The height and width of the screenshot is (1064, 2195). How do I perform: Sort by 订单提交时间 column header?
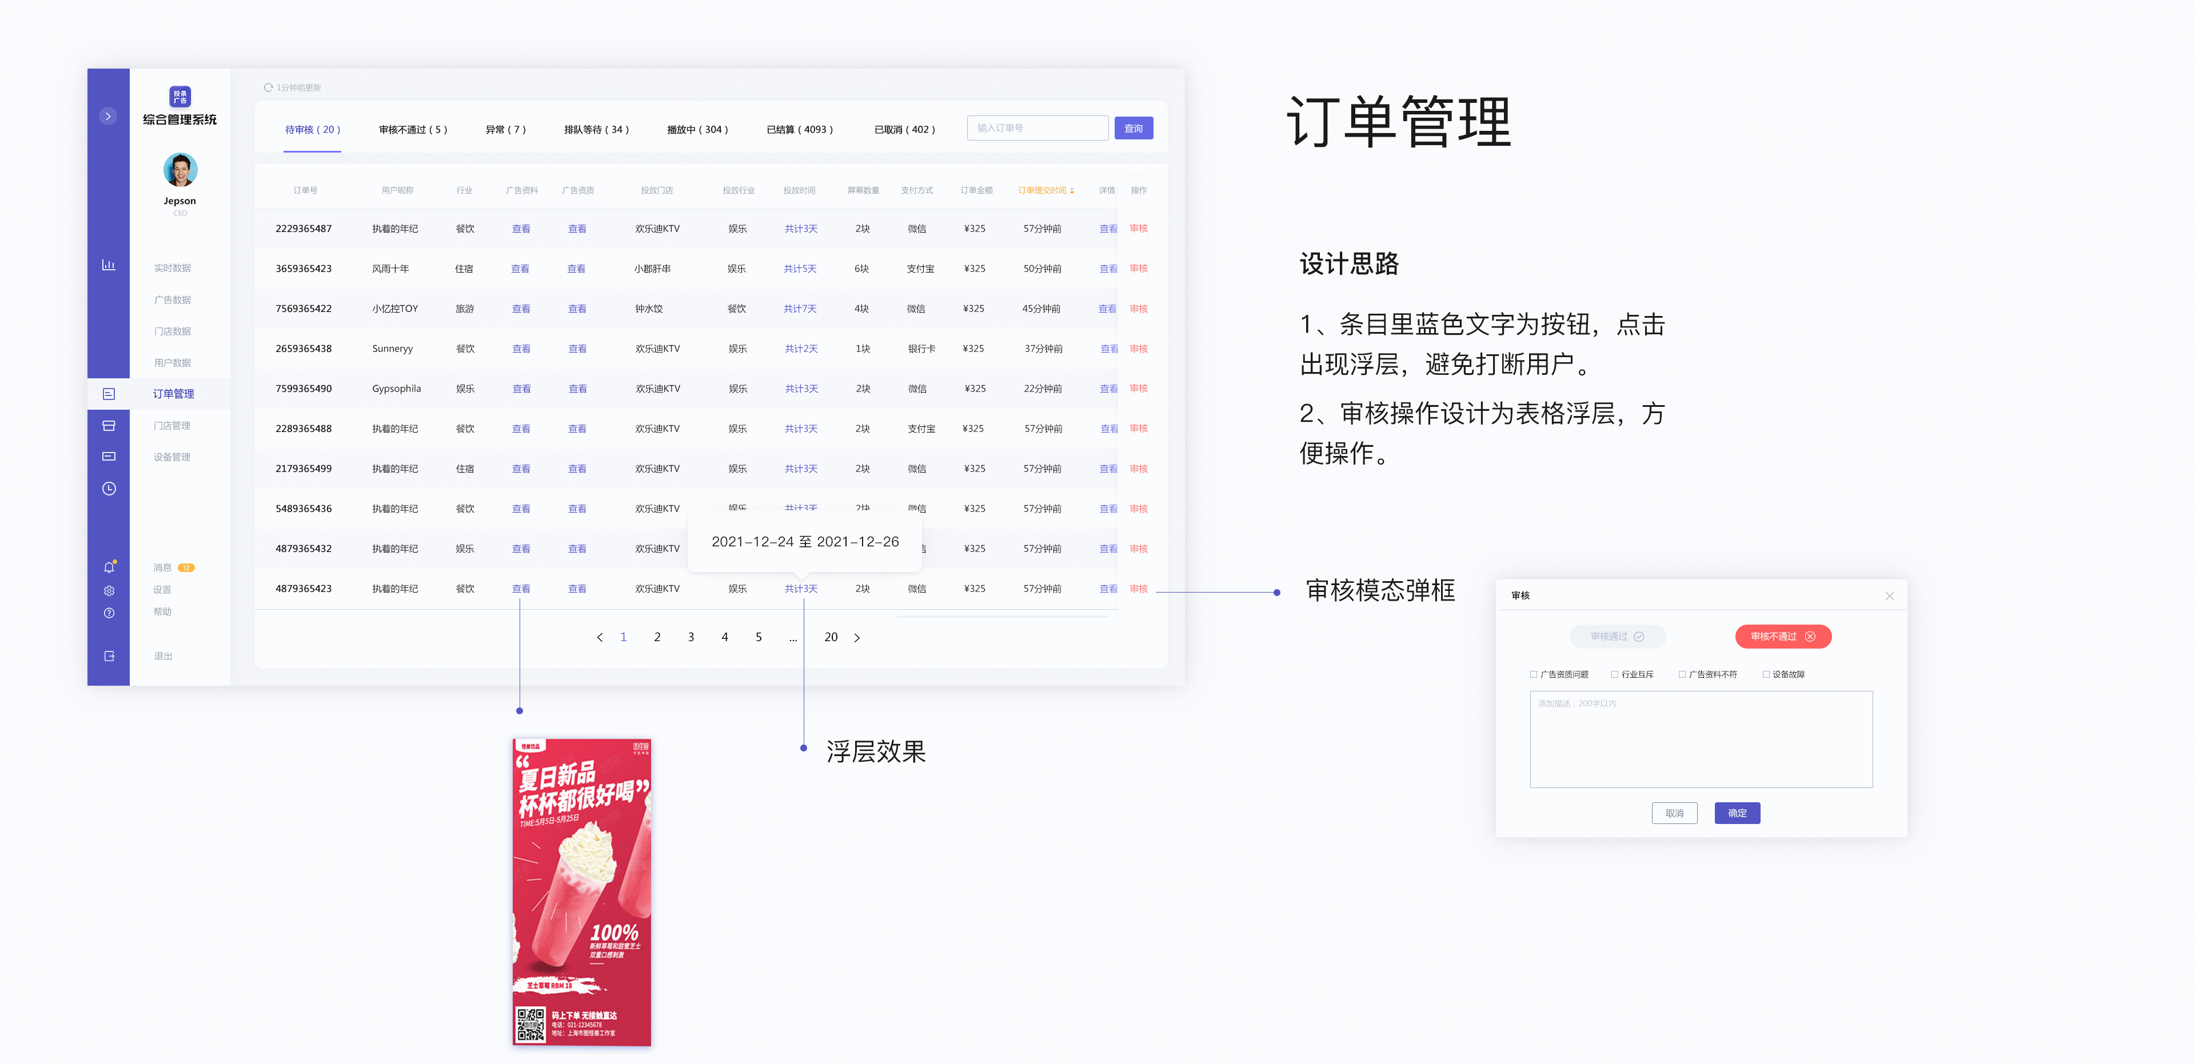click(x=1045, y=190)
